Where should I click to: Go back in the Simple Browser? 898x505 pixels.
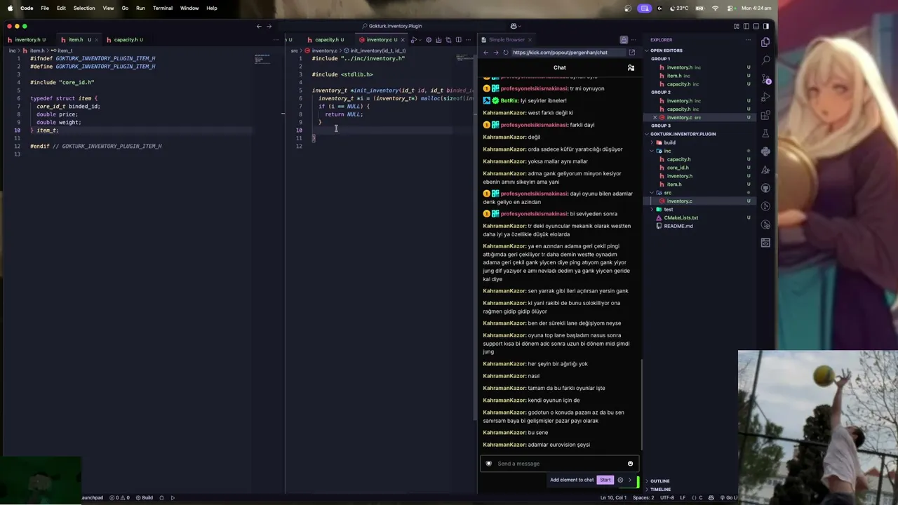485,53
